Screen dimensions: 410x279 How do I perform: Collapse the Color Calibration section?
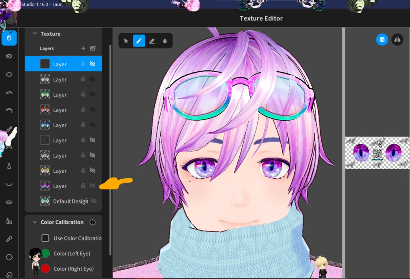[35, 222]
